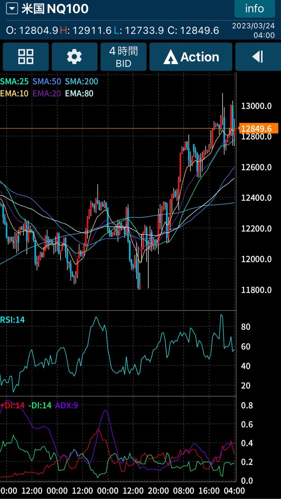Select the RSI:14 indicator label
This screenshot has width=281, height=499.
(13, 320)
